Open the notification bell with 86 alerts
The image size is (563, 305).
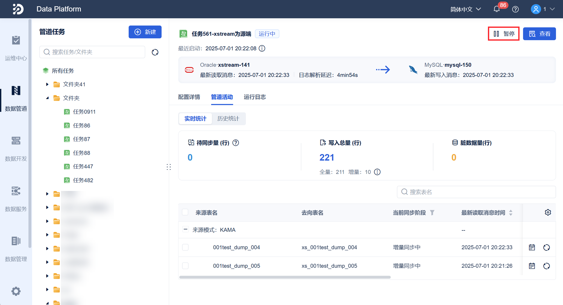[x=497, y=9]
